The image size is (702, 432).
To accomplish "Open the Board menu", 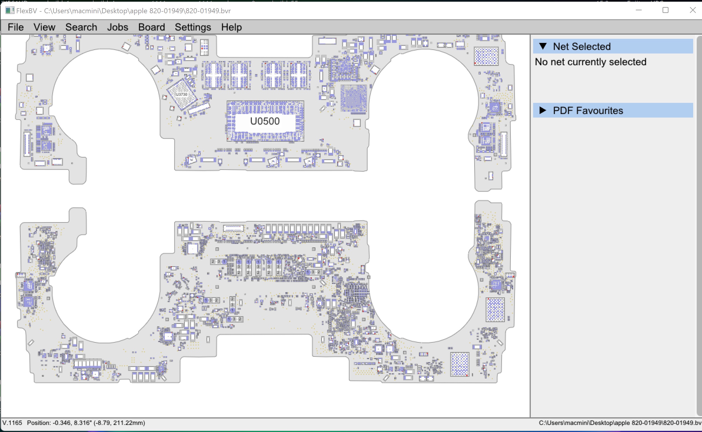I will pyautogui.click(x=151, y=27).
